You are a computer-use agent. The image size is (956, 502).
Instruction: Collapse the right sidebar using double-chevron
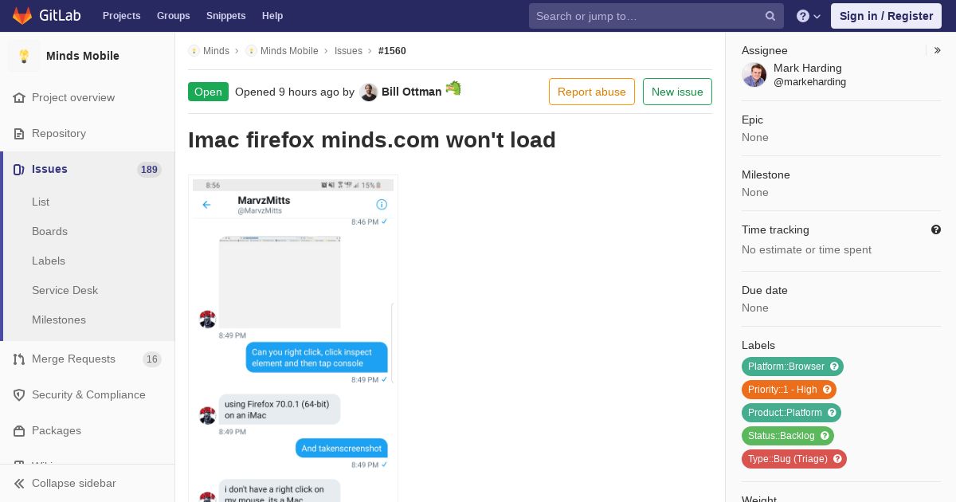938,50
